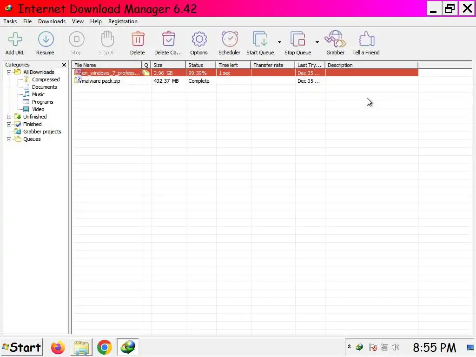Screen dimensions: 476x357
Task: Select the Queues category label
Action: pos(32,139)
